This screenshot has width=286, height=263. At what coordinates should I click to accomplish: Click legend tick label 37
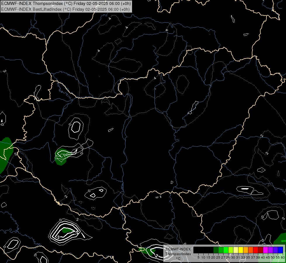tap(253, 257)
